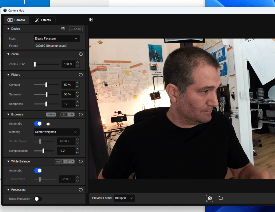The image size is (275, 212).
Task: Decrease Saturation with down arrow
Action: pyautogui.click(x=77, y=96)
